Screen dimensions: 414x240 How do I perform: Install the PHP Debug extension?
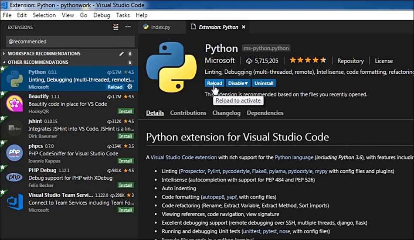pos(126,185)
